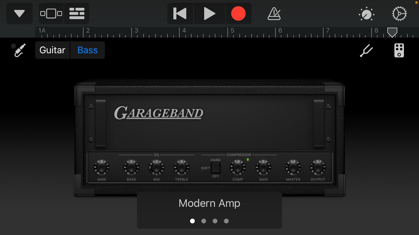Click the GarageBand logo on the amp
This screenshot has height=235, width=419.
[x=159, y=113]
